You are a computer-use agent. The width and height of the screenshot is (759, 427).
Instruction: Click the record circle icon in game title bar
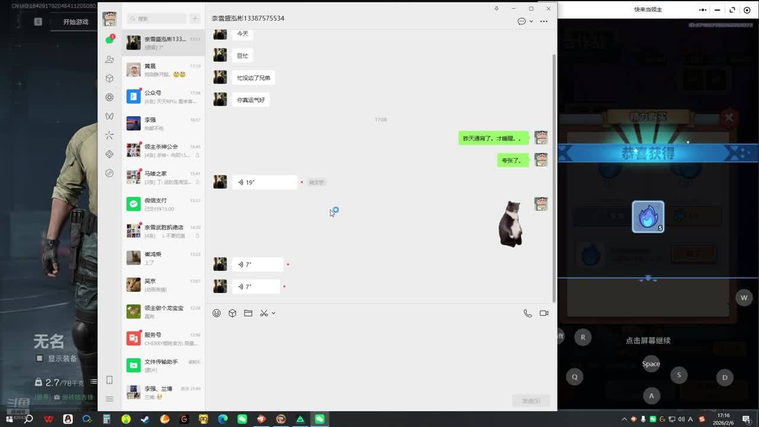[747, 9]
